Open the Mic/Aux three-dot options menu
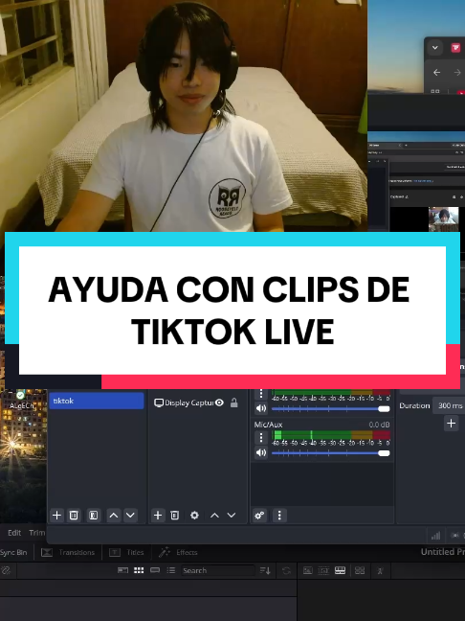Image resolution: width=465 pixels, height=621 pixels. coord(261,437)
